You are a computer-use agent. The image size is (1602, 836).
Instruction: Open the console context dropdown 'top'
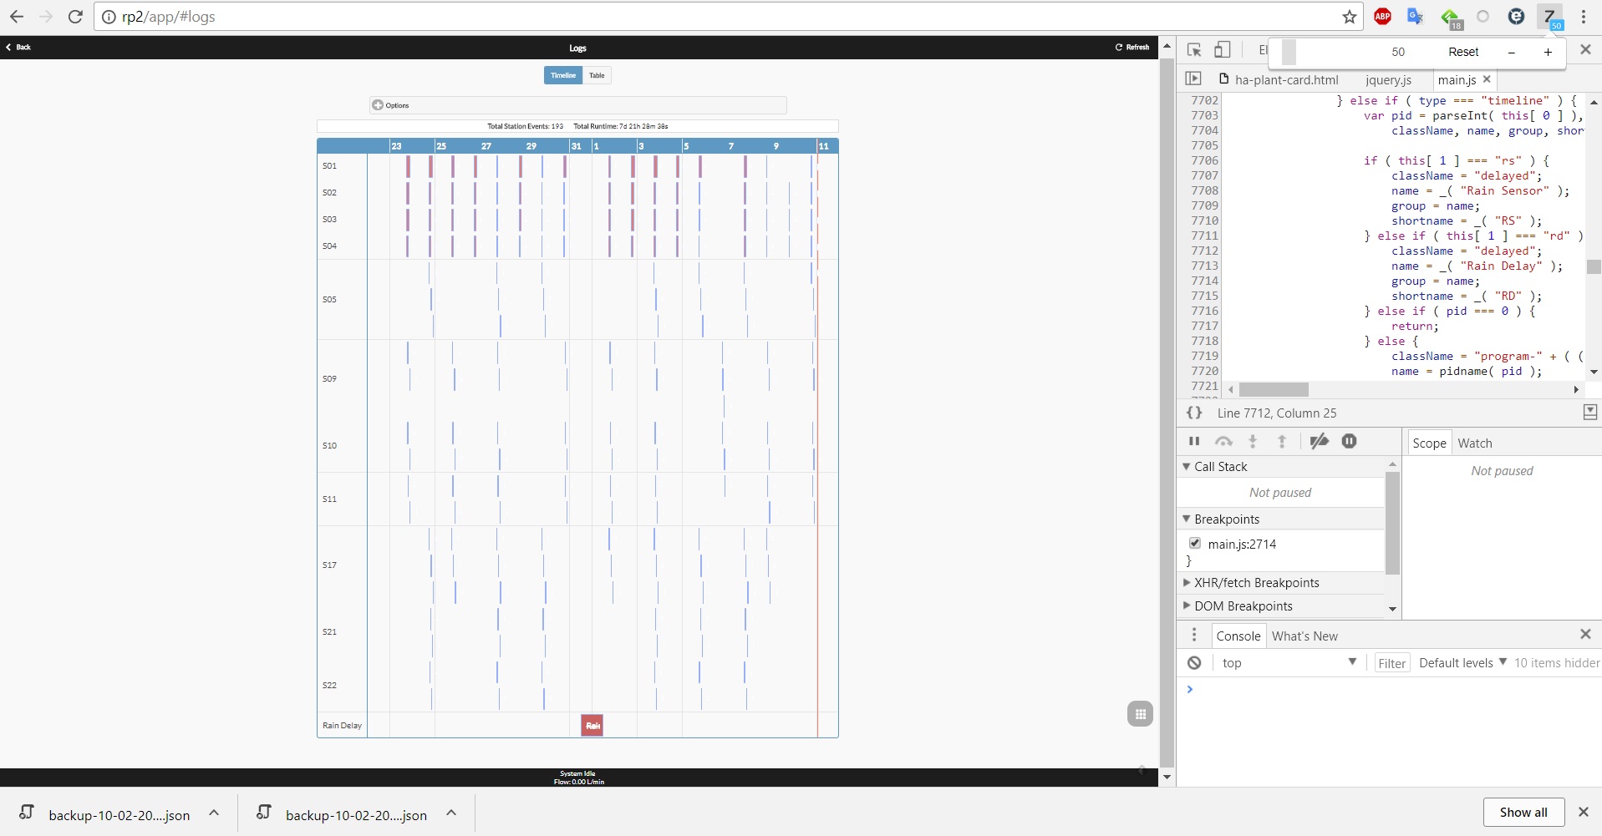1289,662
